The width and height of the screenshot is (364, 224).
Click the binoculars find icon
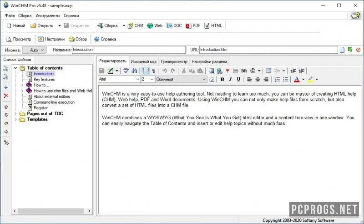pos(134,71)
